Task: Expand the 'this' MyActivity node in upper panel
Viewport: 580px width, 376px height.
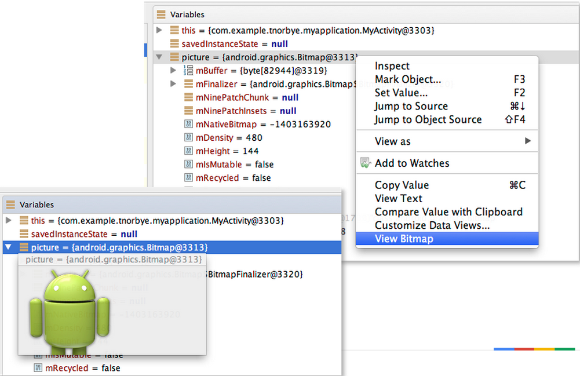Action: click(x=159, y=30)
